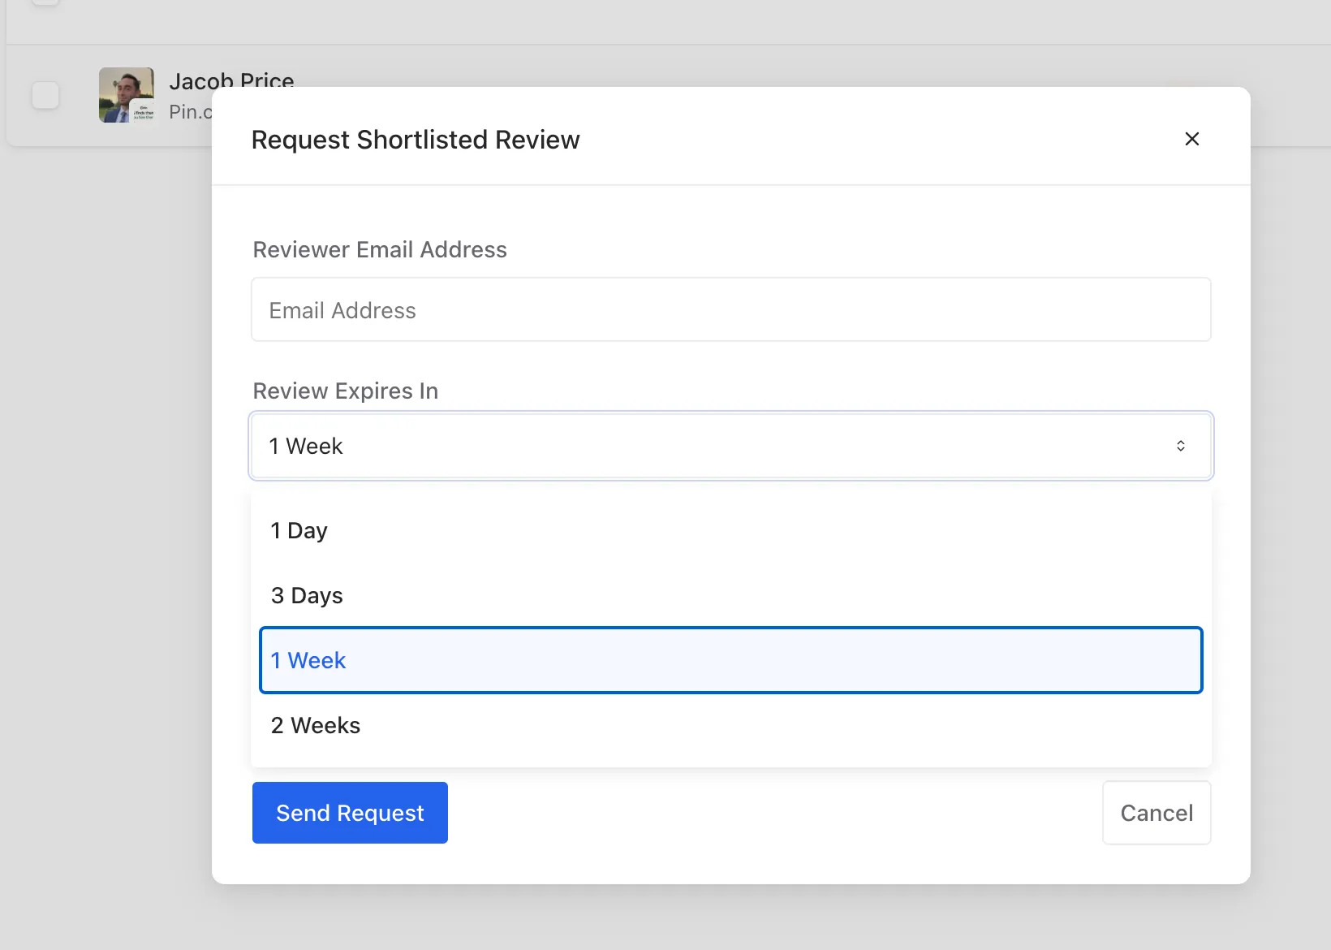
Task: Click the Reviewer Email Address label
Action: (x=380, y=249)
